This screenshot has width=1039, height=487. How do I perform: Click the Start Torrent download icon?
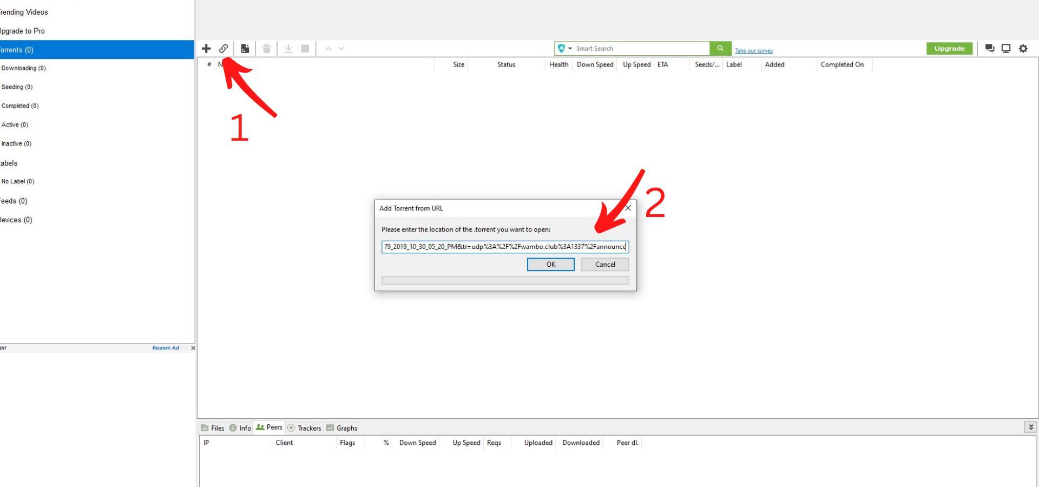tap(288, 48)
